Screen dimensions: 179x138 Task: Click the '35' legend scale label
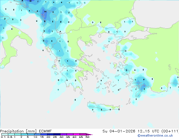(68, 137)
